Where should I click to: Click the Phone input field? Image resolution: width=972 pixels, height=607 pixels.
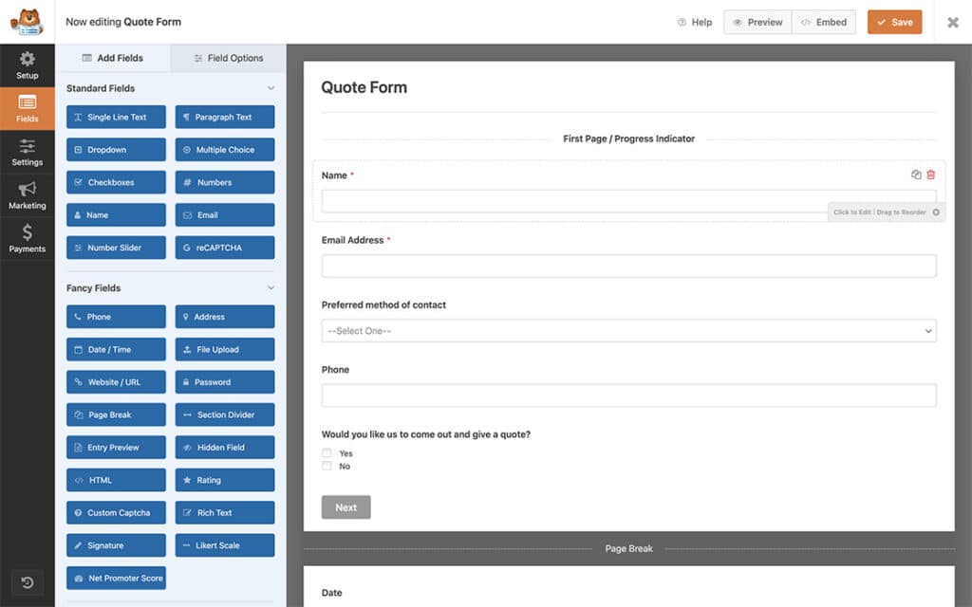(x=628, y=395)
